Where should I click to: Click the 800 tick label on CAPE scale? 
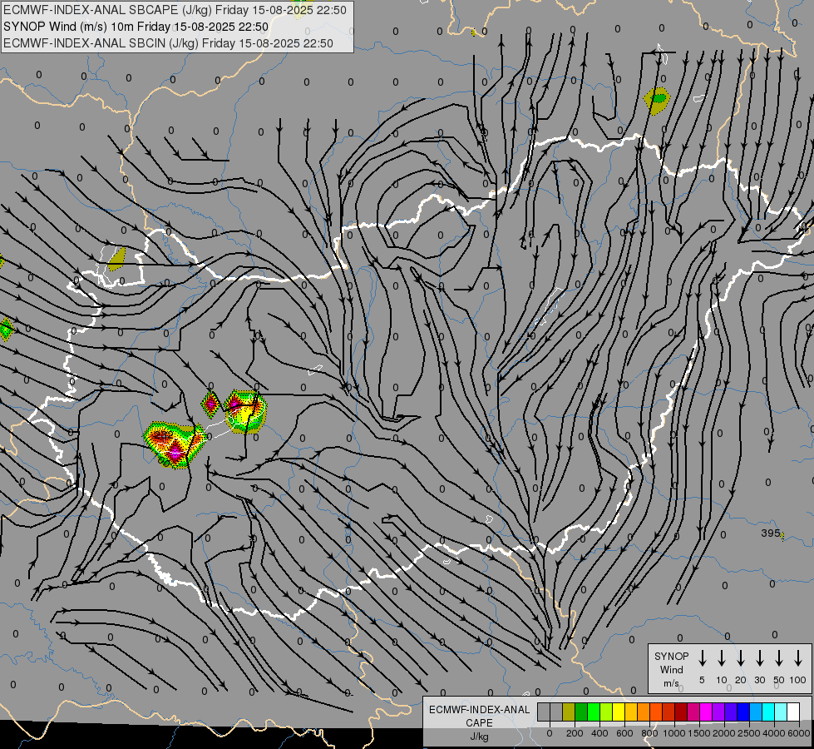click(x=649, y=733)
